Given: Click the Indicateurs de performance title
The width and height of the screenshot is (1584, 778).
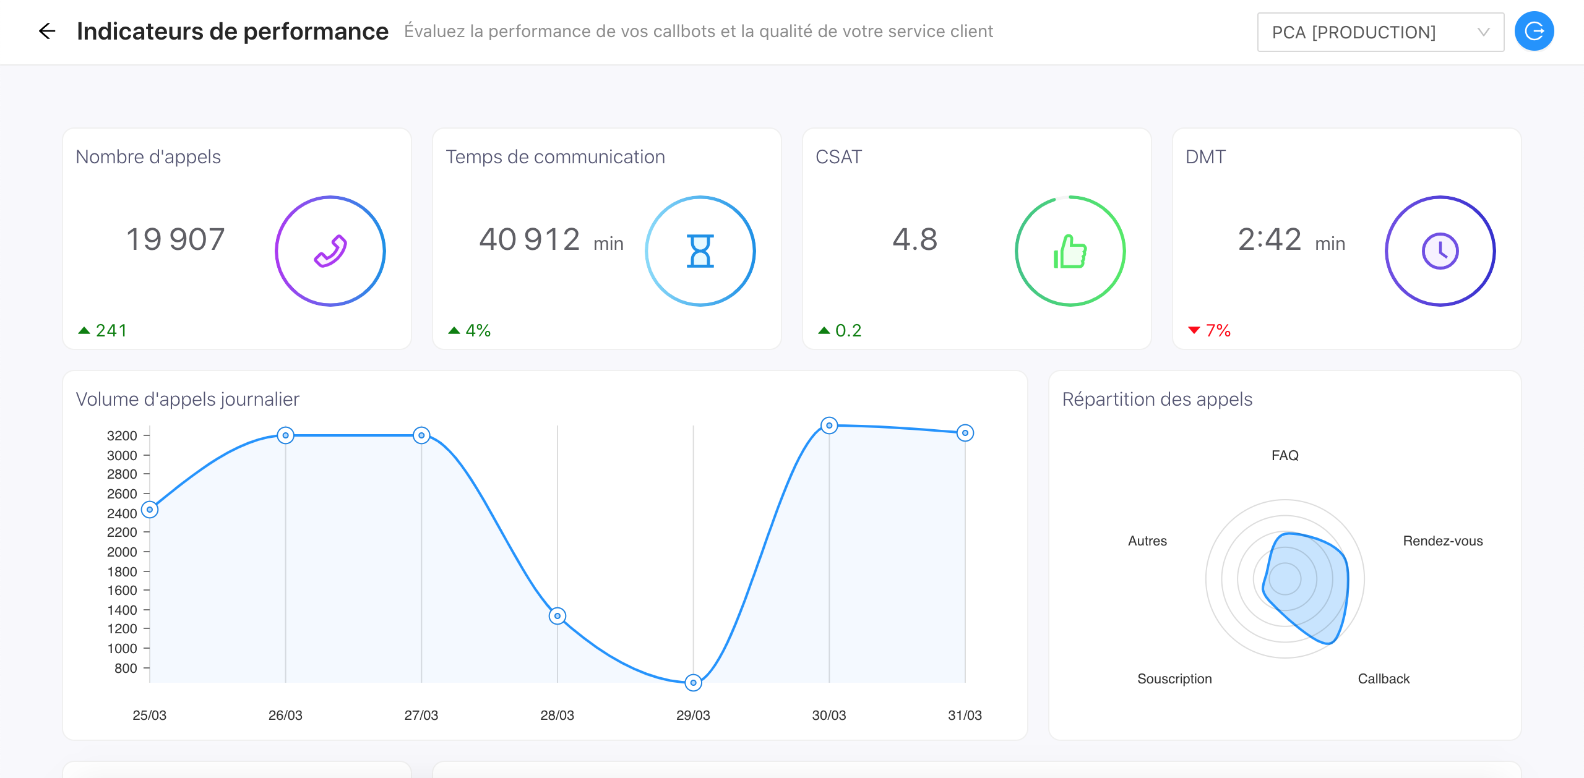Looking at the screenshot, I should coord(232,31).
